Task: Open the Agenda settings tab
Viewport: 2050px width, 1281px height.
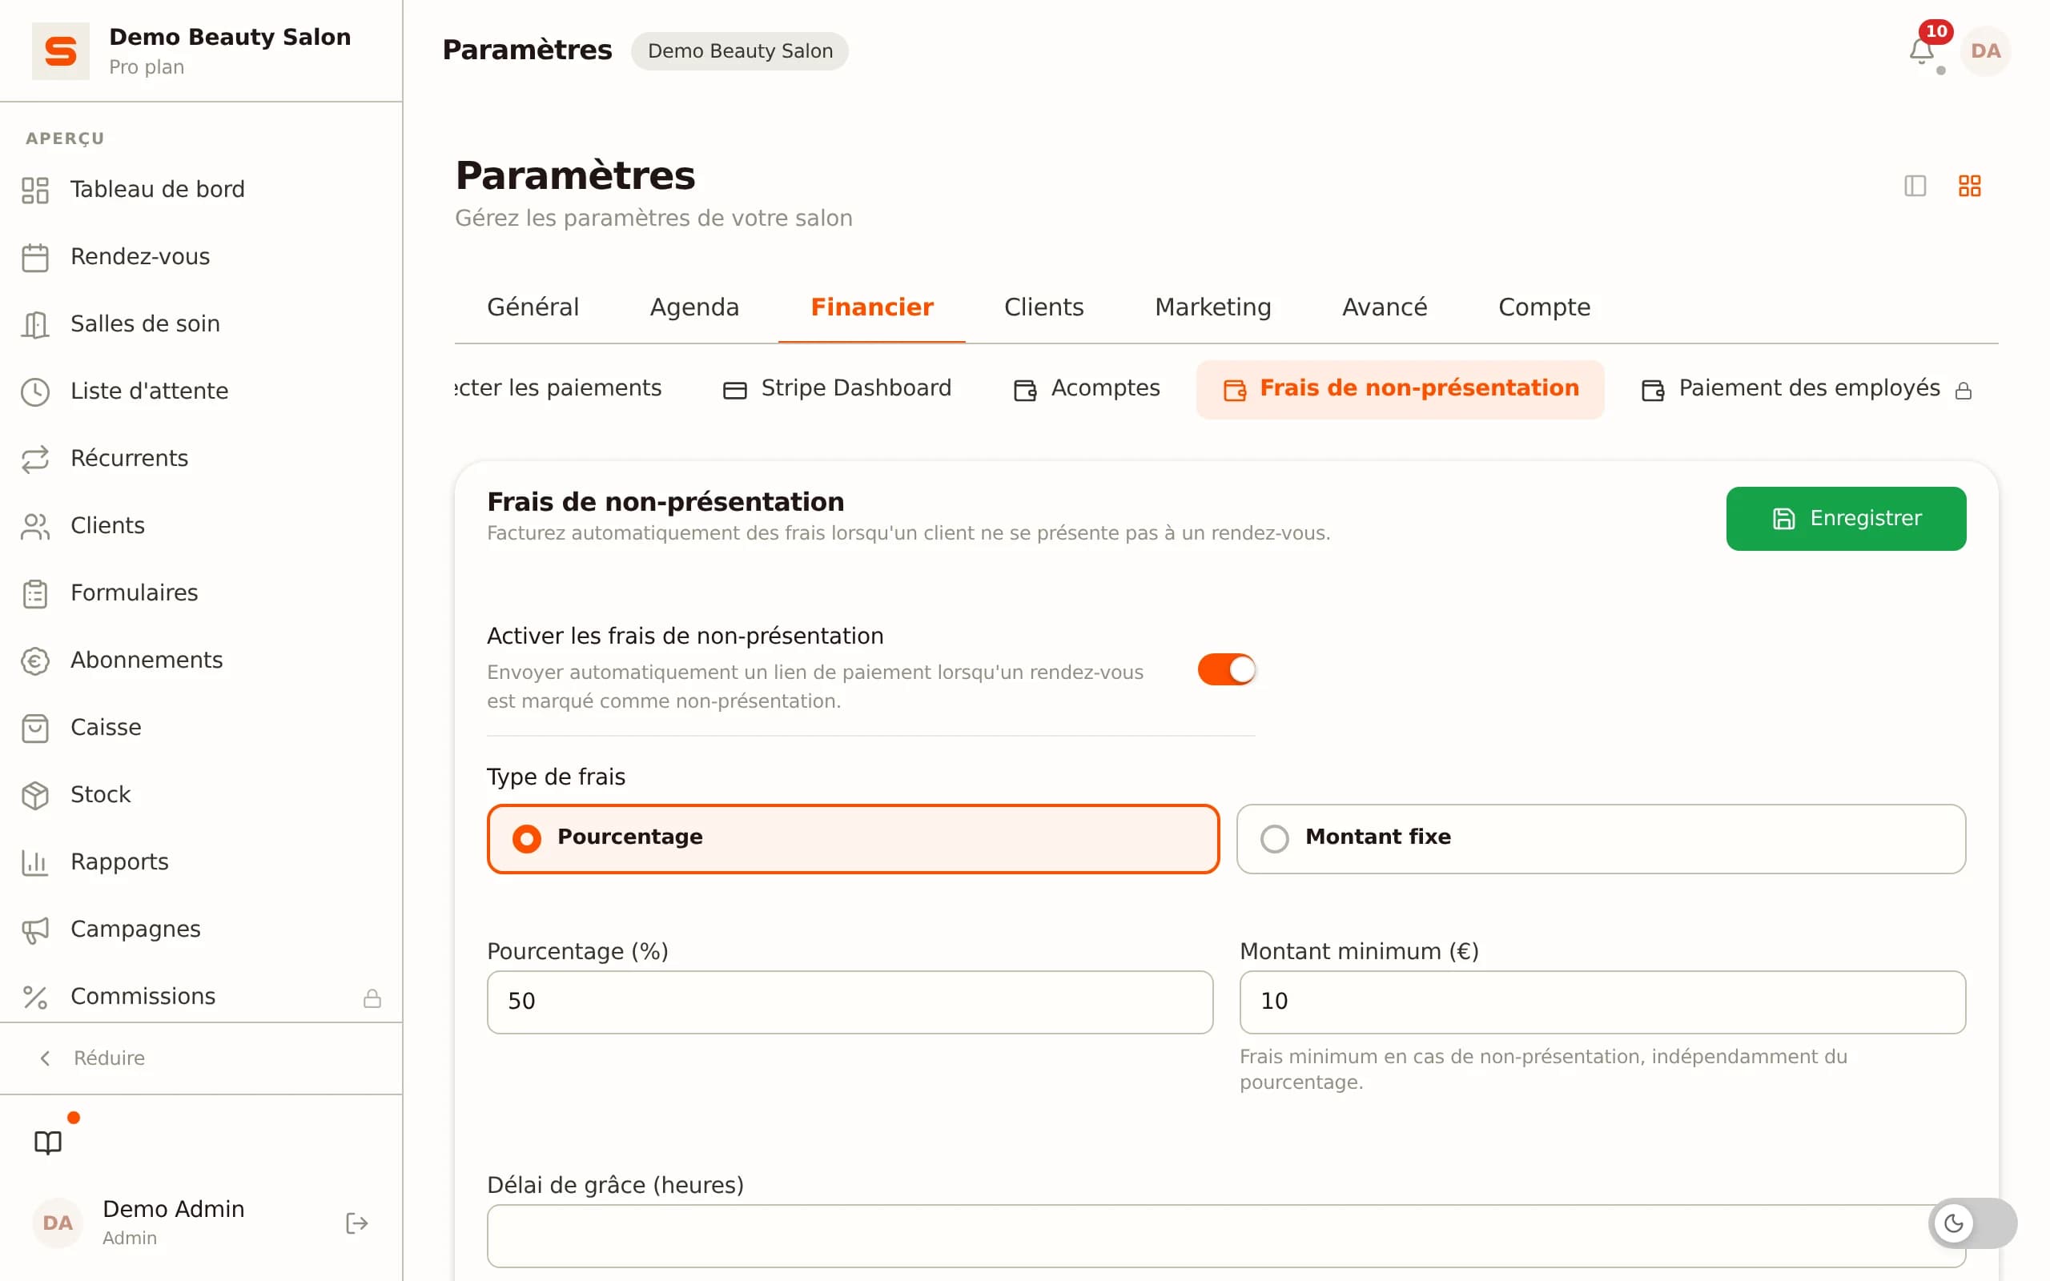Action: coord(694,307)
